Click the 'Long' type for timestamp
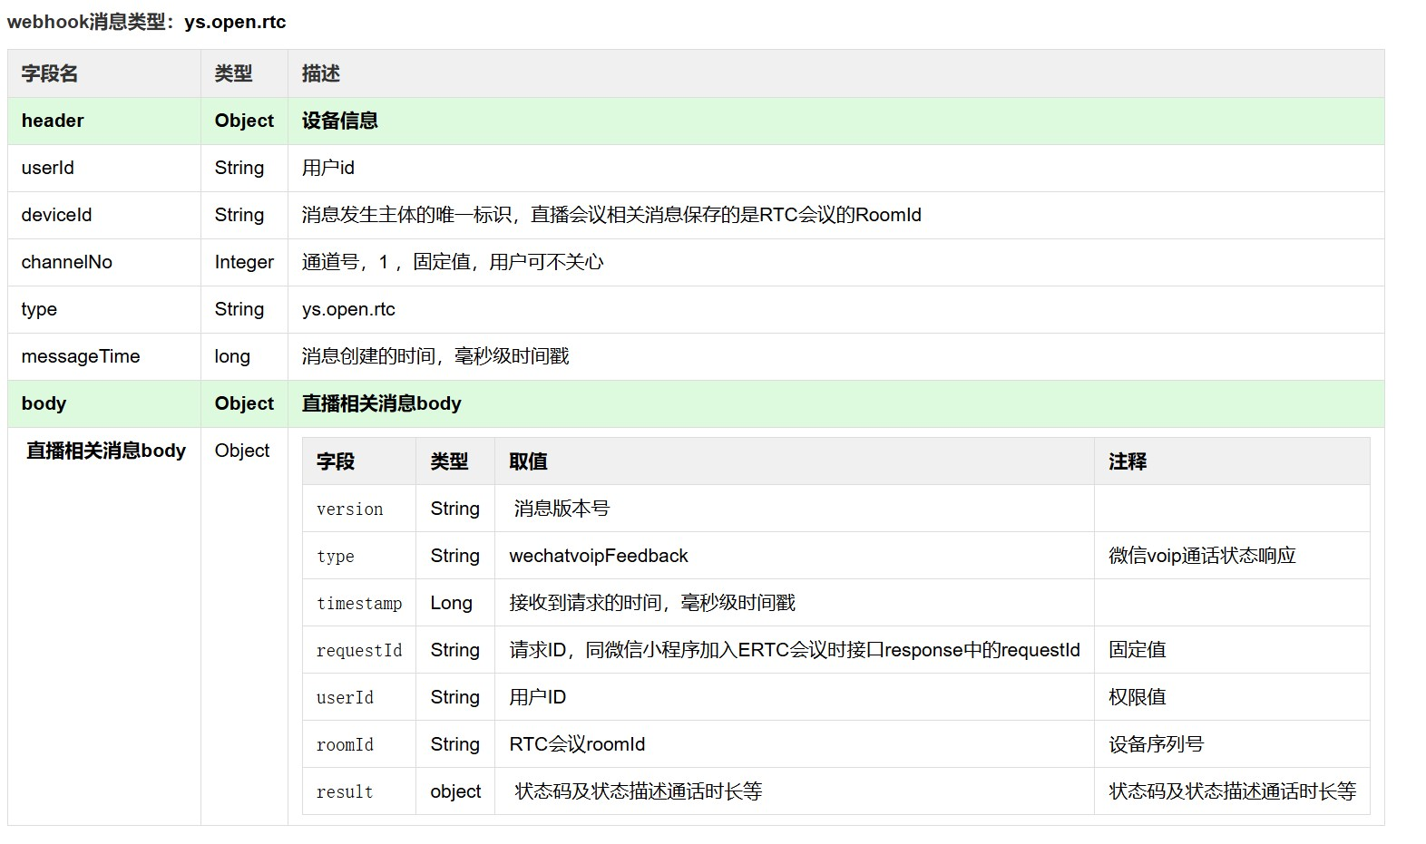The width and height of the screenshot is (1426, 844). (451, 603)
